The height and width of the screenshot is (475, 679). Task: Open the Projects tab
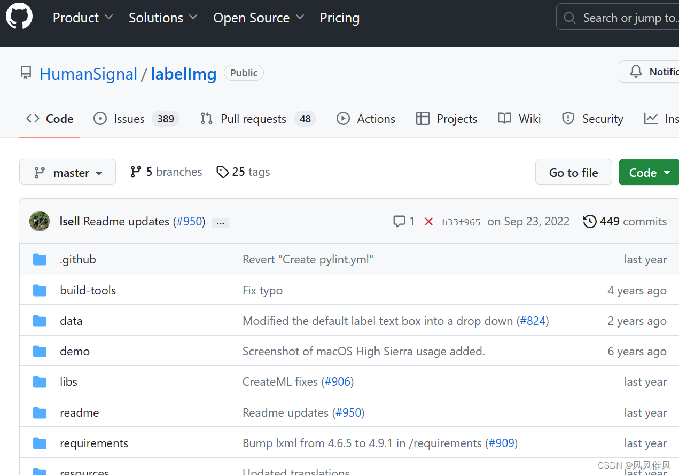coord(447,119)
